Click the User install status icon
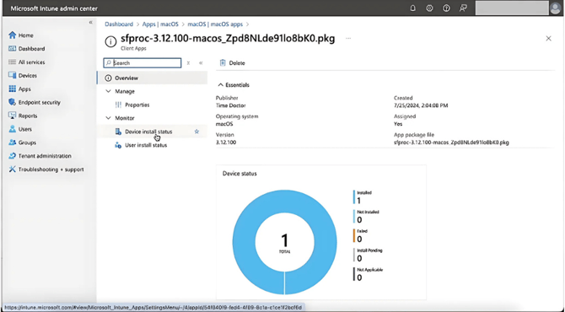 pyautogui.click(x=118, y=145)
